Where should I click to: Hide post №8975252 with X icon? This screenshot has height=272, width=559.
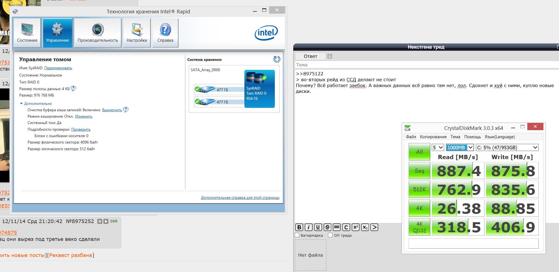click(100, 221)
